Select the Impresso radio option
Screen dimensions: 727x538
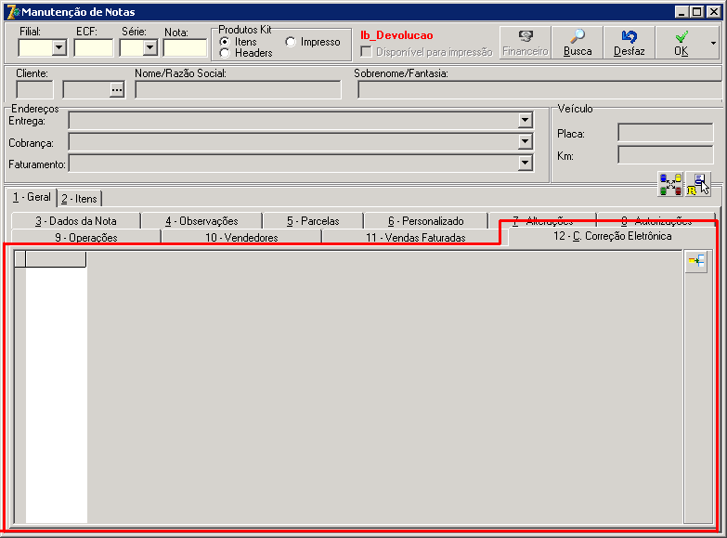(291, 42)
